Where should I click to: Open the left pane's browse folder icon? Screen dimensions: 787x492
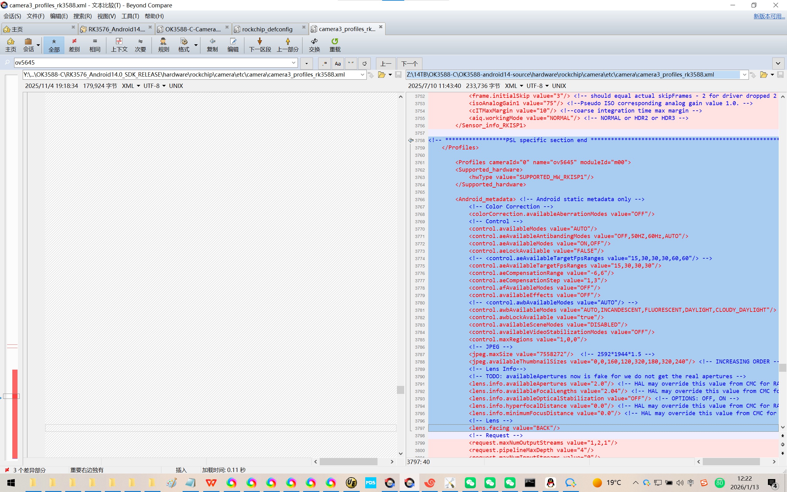382,75
